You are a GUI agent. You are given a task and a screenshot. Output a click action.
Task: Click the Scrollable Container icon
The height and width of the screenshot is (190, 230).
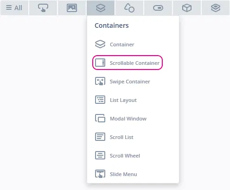[x=100, y=63]
